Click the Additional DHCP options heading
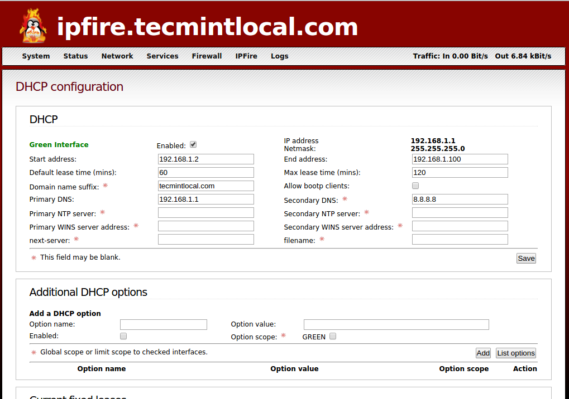569x399 pixels. point(88,292)
